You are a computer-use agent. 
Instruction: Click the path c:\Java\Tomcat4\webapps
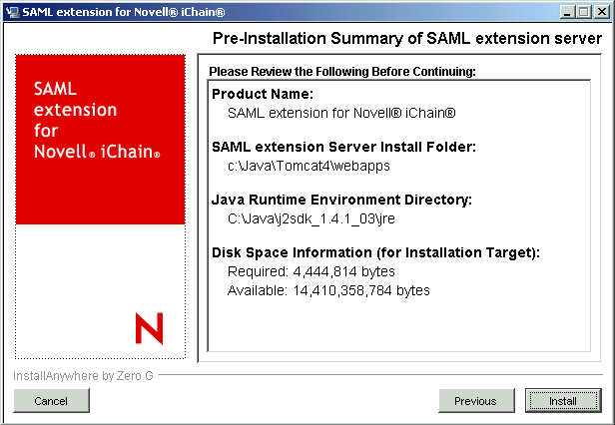click(x=308, y=166)
